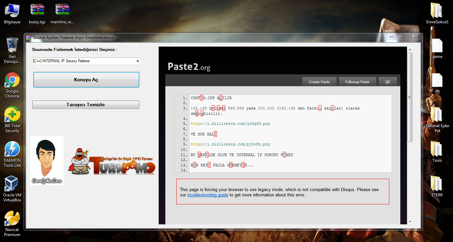Image resolution: width=453 pixels, height=242 pixels.
Task: Click browser scrollbar down arrow
Action: coord(410,221)
